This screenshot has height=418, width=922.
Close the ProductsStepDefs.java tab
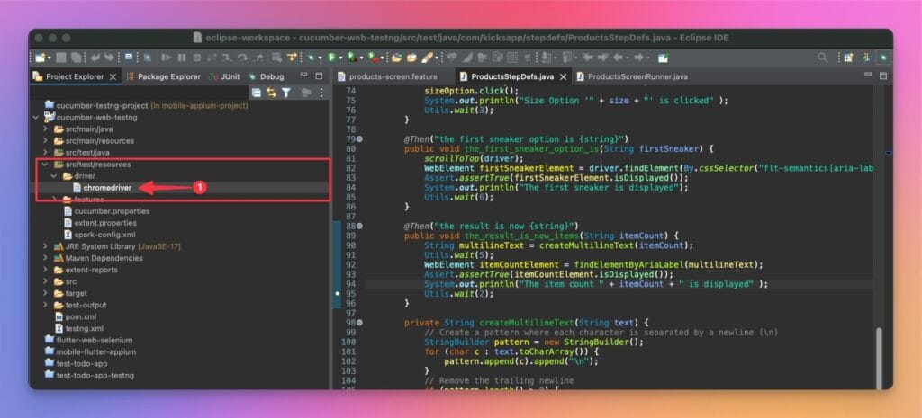click(x=564, y=77)
